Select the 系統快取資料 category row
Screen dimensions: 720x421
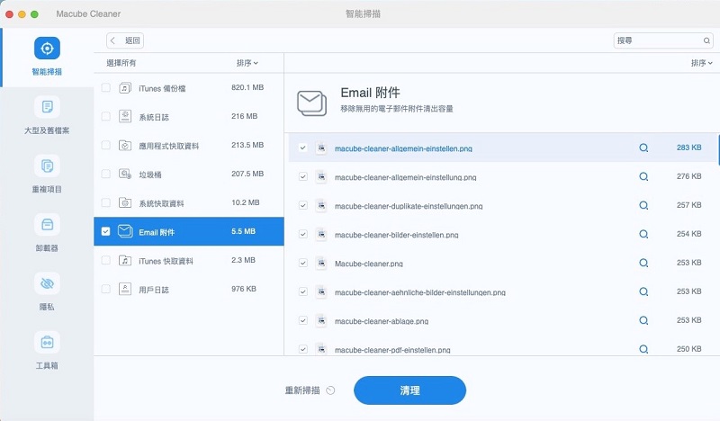pyautogui.click(x=189, y=202)
